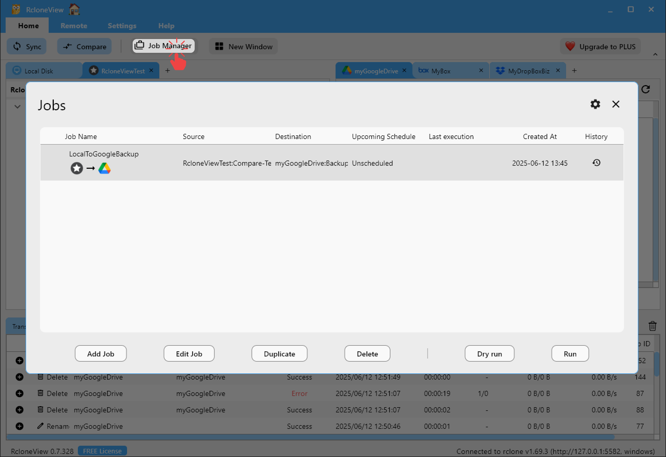Open the Compare tool
This screenshot has height=457, width=666.
point(84,46)
